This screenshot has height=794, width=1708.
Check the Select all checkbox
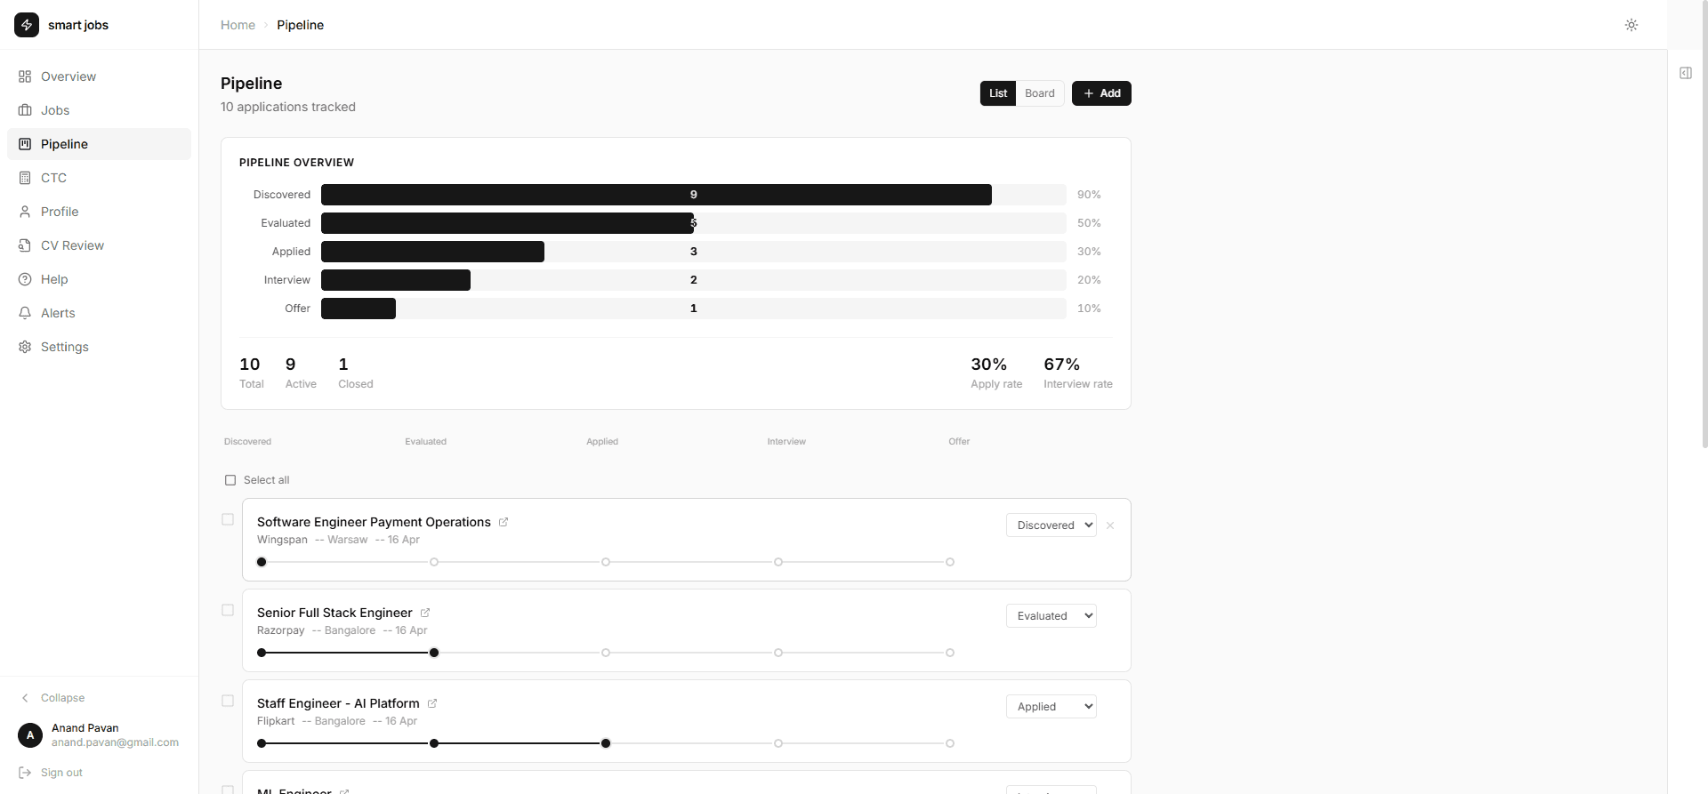pos(230,480)
